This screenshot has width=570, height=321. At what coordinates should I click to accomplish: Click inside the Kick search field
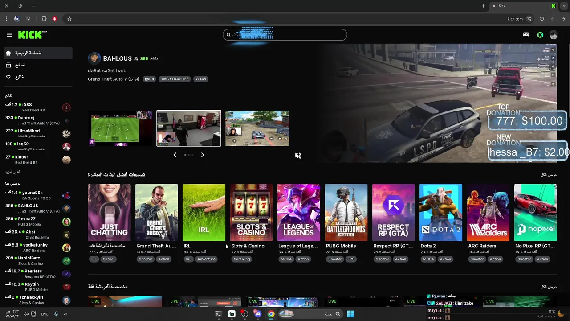coord(285,35)
